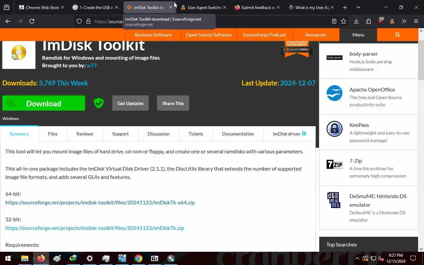The width and height of the screenshot is (424, 265).
Task: Open File Explorer from the taskbar
Action: click(25, 258)
